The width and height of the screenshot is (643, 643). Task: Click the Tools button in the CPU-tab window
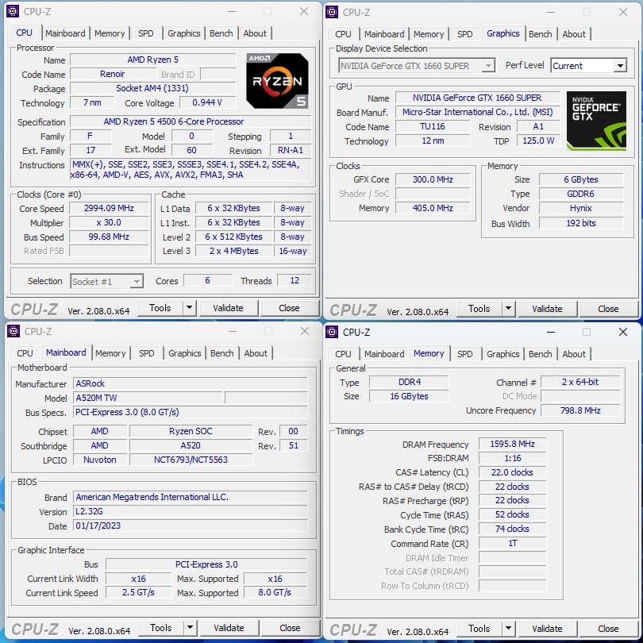(160, 307)
